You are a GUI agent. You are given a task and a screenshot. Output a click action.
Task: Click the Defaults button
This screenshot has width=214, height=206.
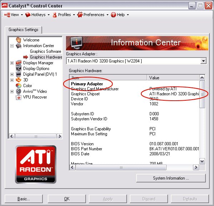190,199
